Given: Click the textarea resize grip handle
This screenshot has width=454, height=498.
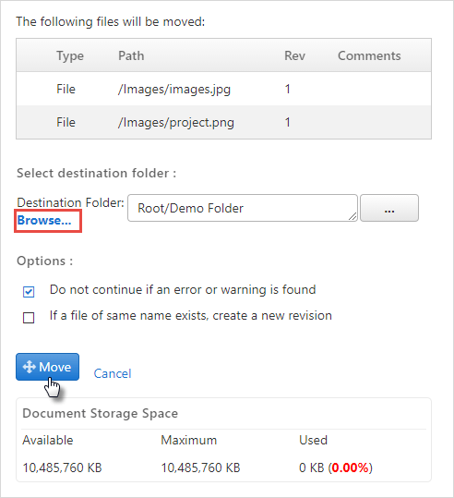Looking at the screenshot, I should coord(352,216).
